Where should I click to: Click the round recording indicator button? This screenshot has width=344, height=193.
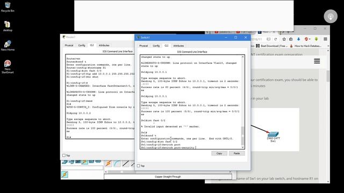[x=331, y=16]
